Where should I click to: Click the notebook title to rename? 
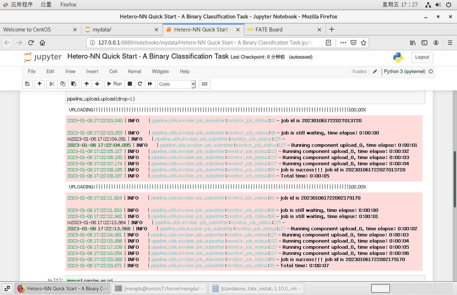[148, 56]
